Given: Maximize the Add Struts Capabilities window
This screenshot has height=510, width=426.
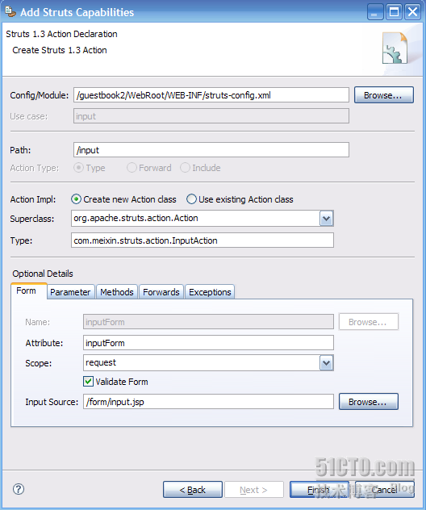Looking at the screenshot, I should click(395, 12).
